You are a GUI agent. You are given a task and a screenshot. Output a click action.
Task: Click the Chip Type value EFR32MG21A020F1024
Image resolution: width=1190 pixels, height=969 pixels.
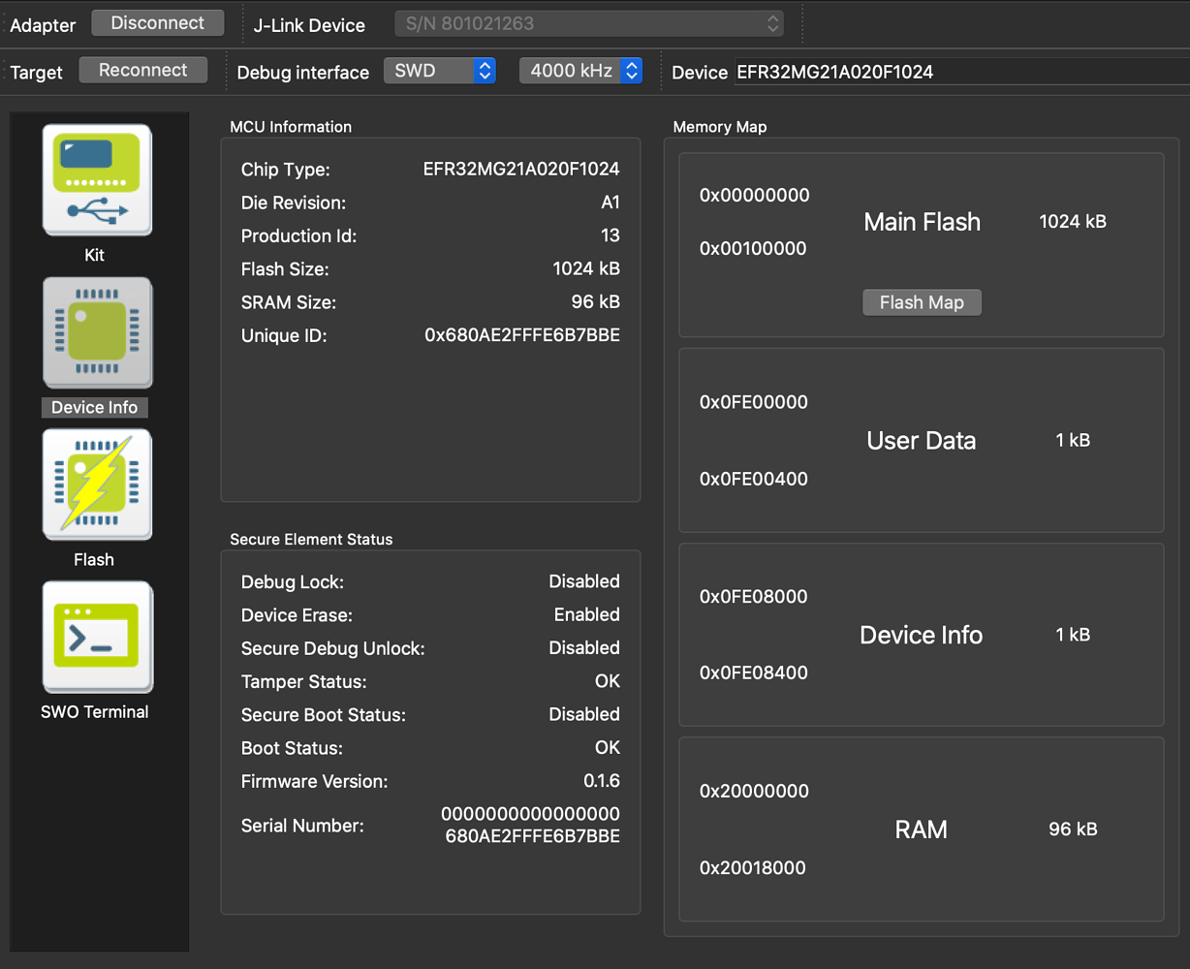click(521, 169)
